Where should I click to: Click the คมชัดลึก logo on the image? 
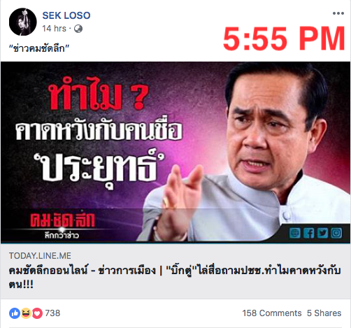[x=62, y=225]
